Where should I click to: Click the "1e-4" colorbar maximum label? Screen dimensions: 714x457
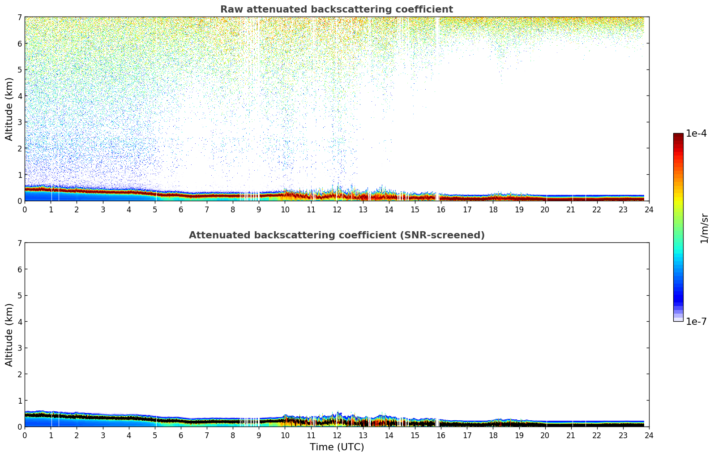click(697, 134)
